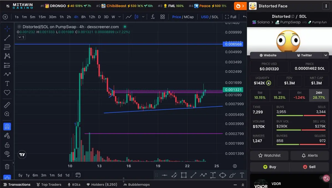Select the 1s timeframe
This screenshot has width=332, height=188.
pyautogui.click(x=17, y=17)
